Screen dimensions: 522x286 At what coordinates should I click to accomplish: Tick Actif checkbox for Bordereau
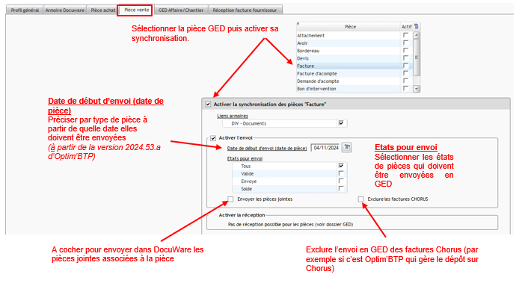pyautogui.click(x=405, y=51)
